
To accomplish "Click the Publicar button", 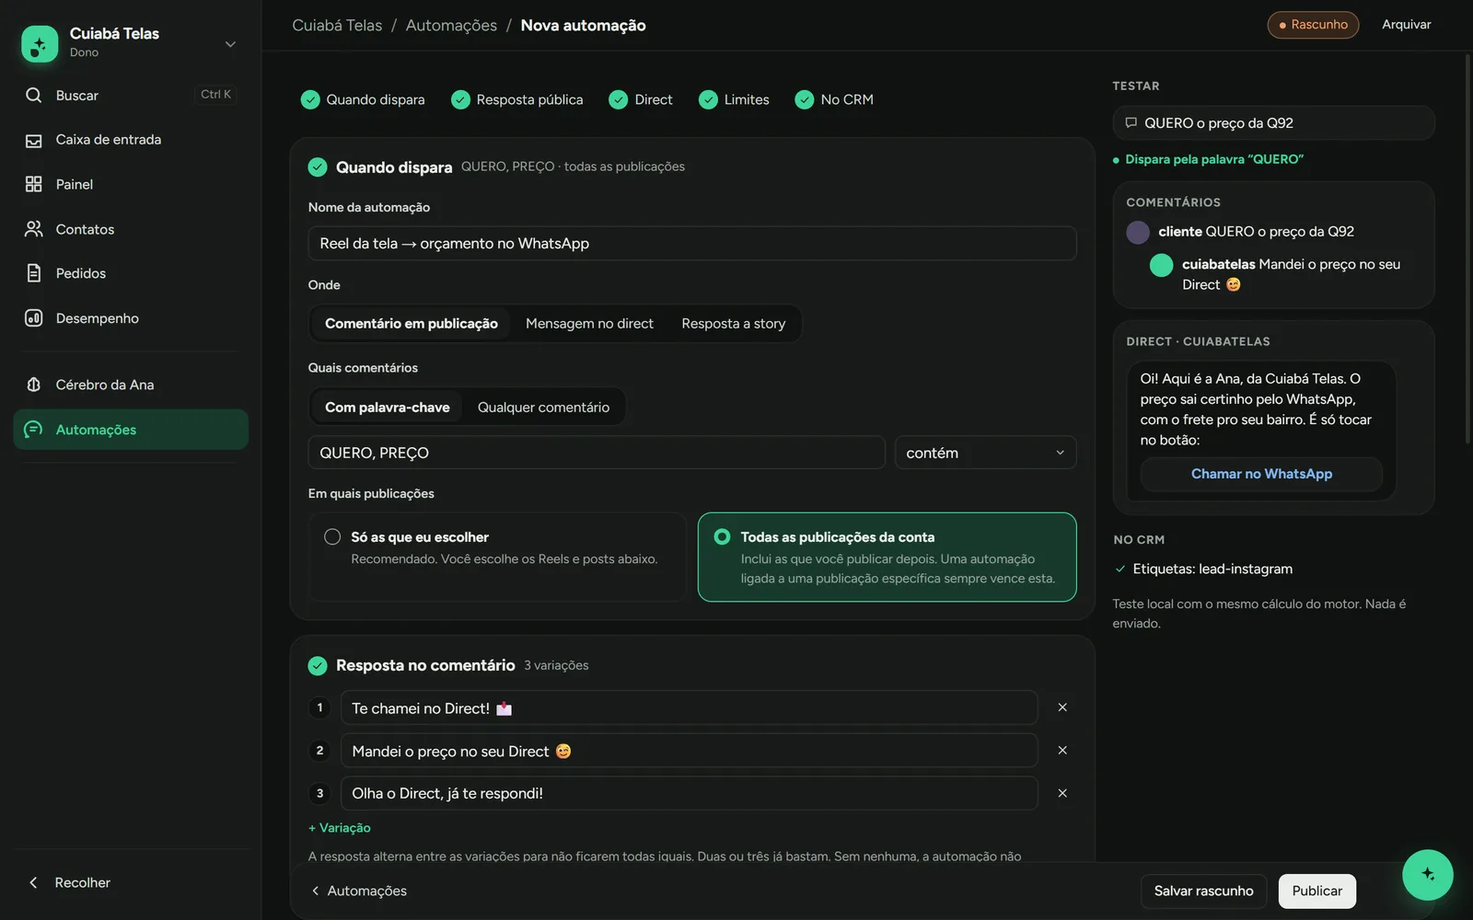I will point(1316,891).
